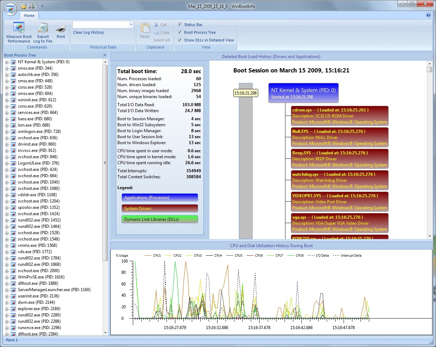436x347 pixels.
Task: Select the lsass.exe (PID: 680) process icon
Action: coord(13,119)
